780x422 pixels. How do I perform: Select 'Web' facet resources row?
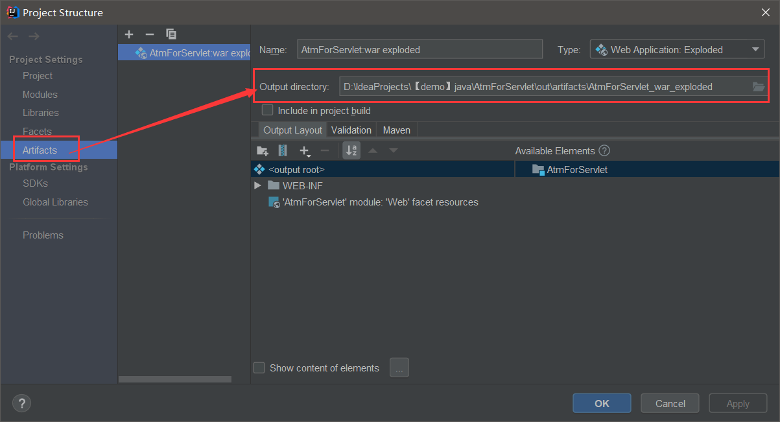pyautogui.click(x=383, y=202)
